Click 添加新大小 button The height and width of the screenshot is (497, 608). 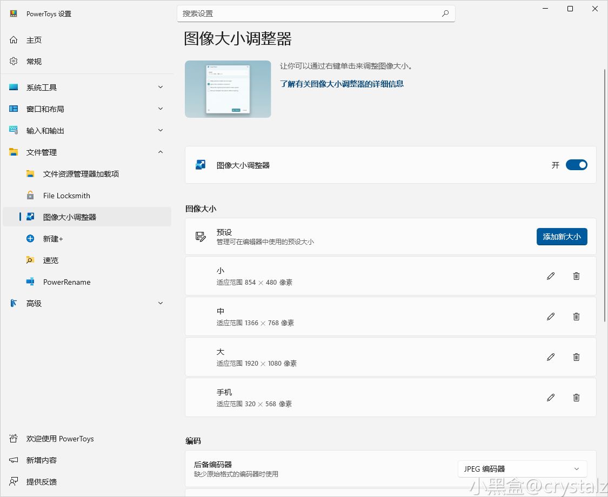562,237
